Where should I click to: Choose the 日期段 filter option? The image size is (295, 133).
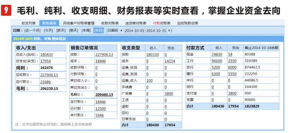(x=112, y=31)
